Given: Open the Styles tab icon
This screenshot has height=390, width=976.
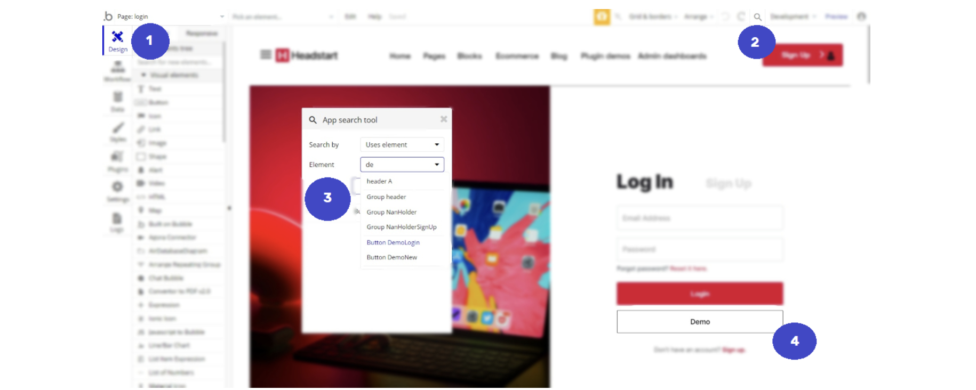Looking at the screenshot, I should [x=117, y=132].
